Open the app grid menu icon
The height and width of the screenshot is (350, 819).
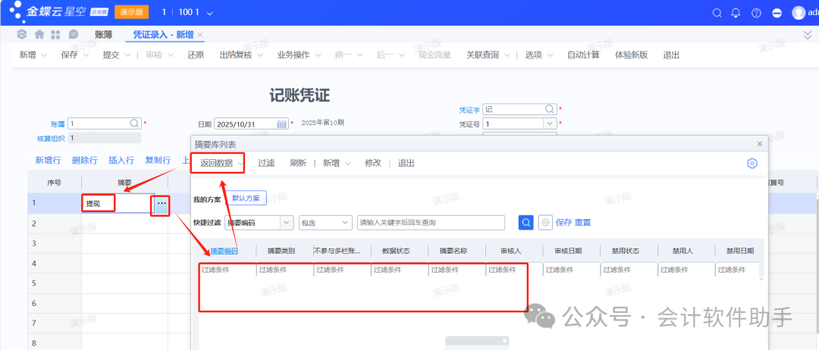(x=56, y=35)
